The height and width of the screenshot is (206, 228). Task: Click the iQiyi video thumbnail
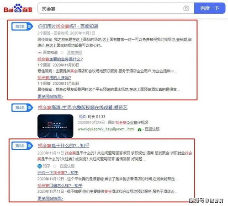point(55,126)
